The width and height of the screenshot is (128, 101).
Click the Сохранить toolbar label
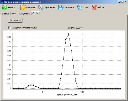[x=69, y=7]
